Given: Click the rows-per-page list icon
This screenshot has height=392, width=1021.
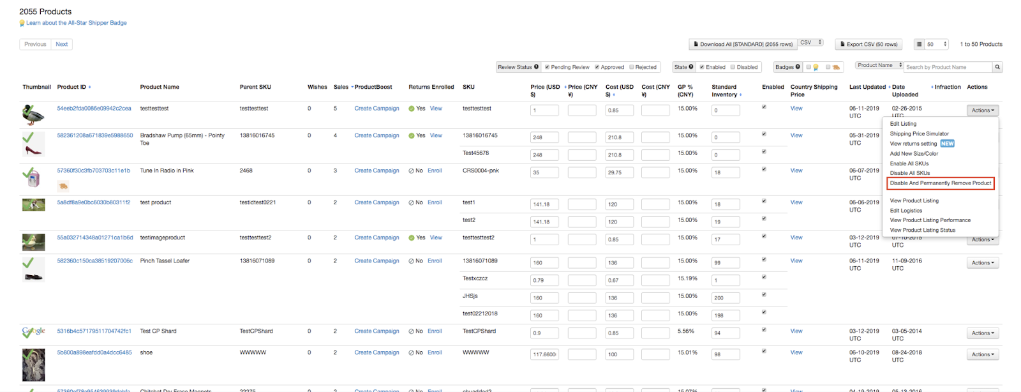Looking at the screenshot, I should tap(919, 44).
